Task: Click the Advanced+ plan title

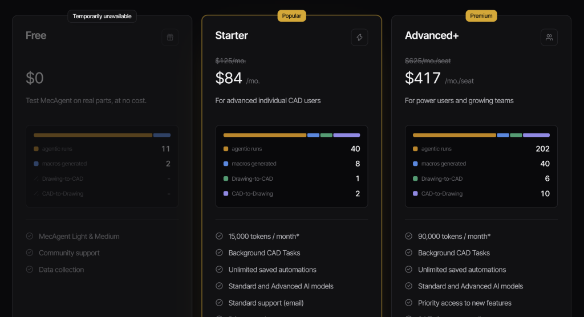Action: point(432,35)
